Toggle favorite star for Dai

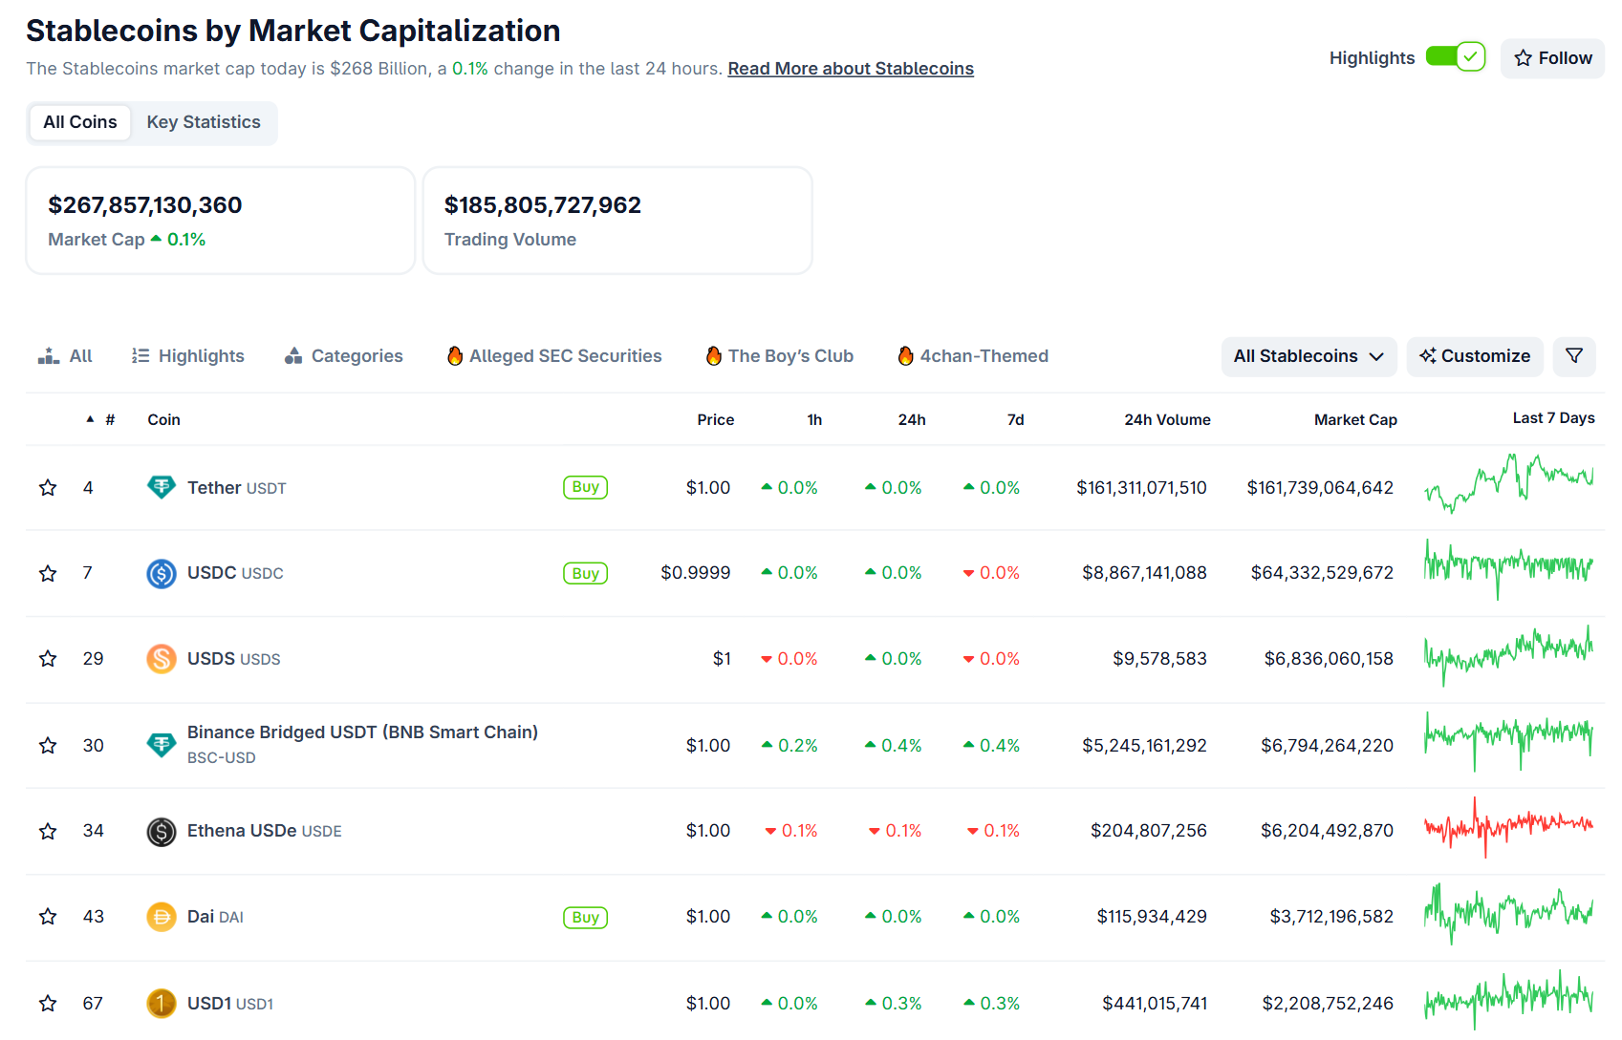pyautogui.click(x=48, y=917)
